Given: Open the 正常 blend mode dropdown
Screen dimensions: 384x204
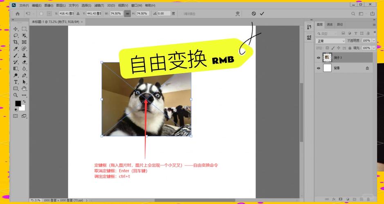Looking at the screenshot, I should tap(331, 41).
